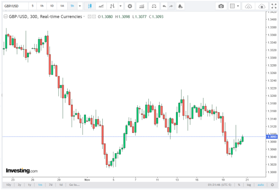Click the GBP/USD symbol input field
Image resolution: width=280 pixels, height=190 pixels.
click(14, 6)
